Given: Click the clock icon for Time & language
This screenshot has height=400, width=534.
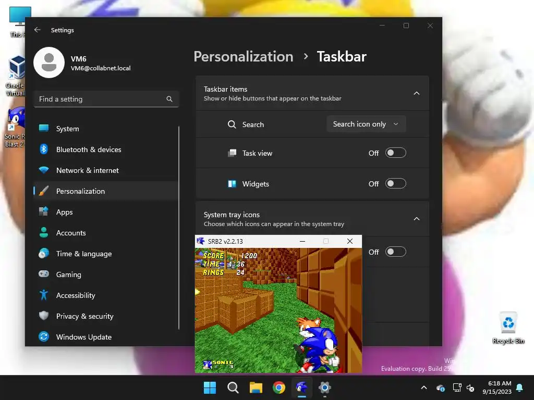Looking at the screenshot, I should (x=44, y=254).
